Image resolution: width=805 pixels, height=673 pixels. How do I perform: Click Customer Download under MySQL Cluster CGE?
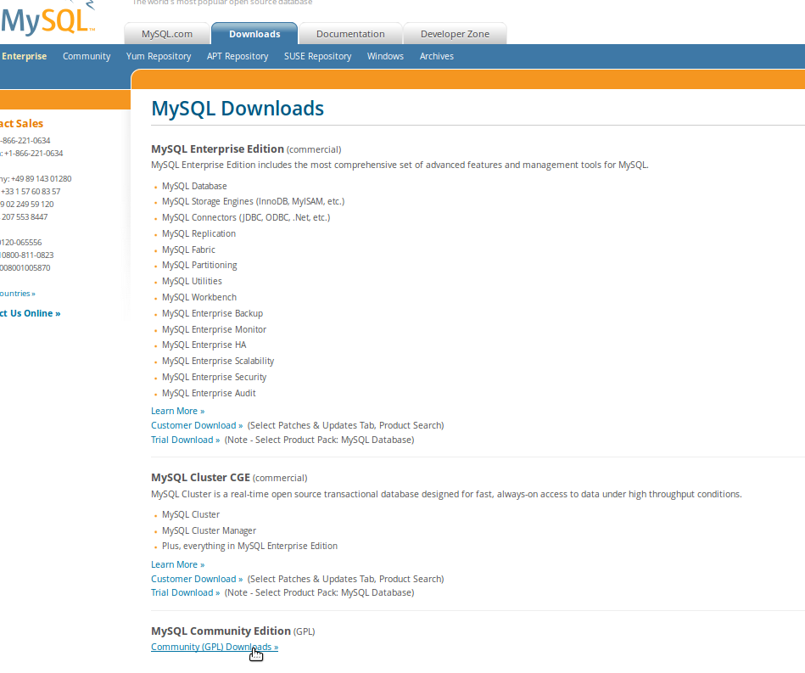[x=196, y=579]
